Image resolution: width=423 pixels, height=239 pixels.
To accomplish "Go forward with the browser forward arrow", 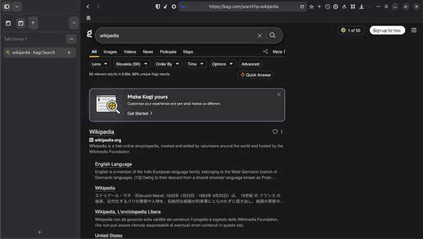I will tap(98, 7).
